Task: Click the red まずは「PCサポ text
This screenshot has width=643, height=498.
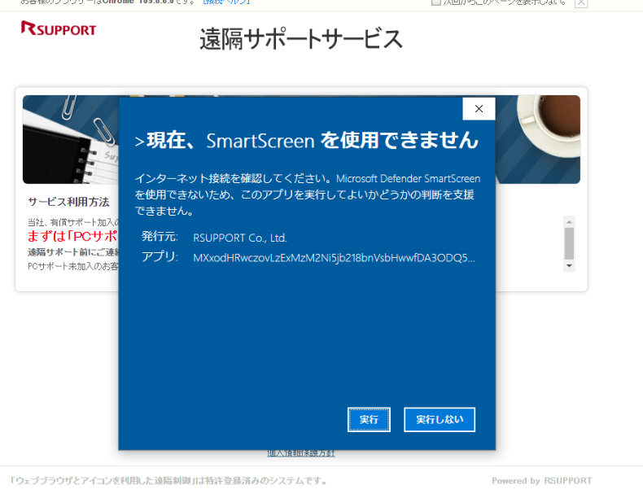Action: [x=72, y=236]
